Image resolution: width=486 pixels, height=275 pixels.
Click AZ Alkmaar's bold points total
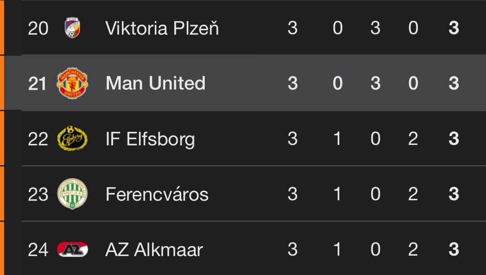click(454, 249)
